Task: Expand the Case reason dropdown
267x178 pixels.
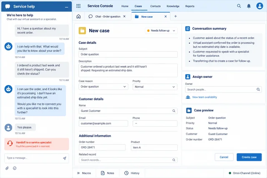Action: point(103,87)
